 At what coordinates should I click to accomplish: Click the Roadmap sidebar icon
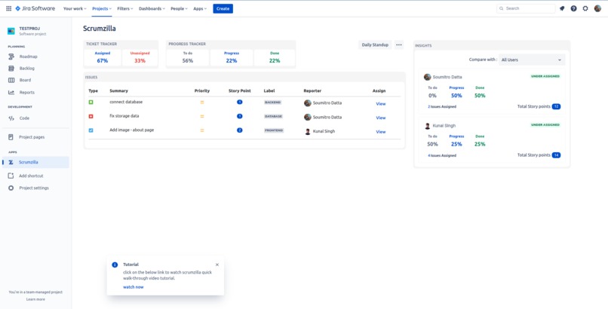tap(11, 57)
